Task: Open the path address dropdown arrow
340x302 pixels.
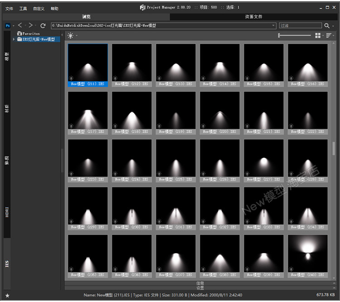Action: (273, 26)
